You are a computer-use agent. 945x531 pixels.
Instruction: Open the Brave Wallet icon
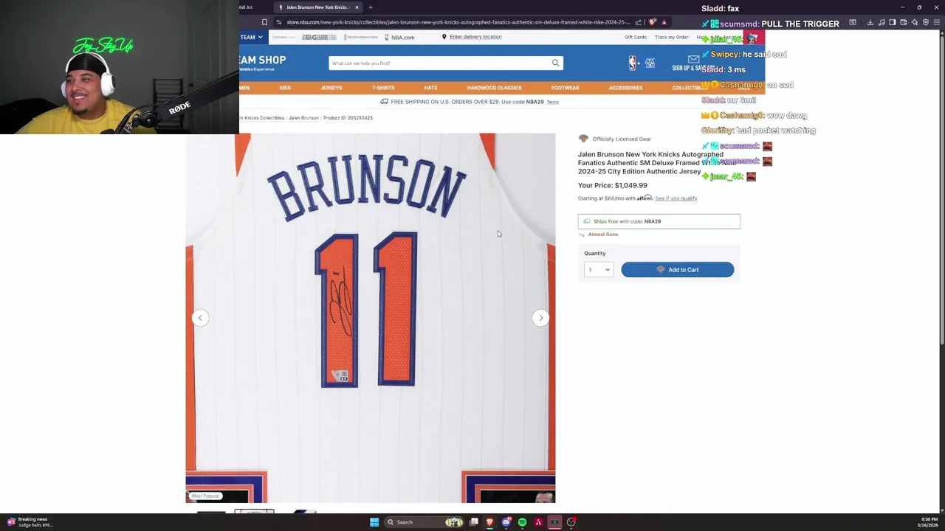(x=904, y=22)
